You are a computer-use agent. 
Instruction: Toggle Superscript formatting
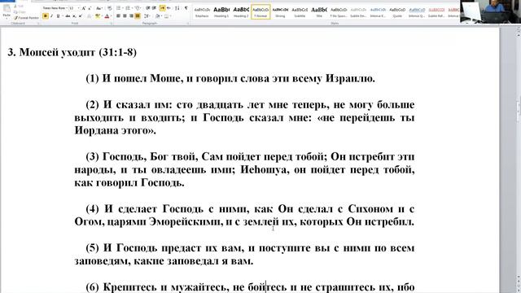pos(81,15)
